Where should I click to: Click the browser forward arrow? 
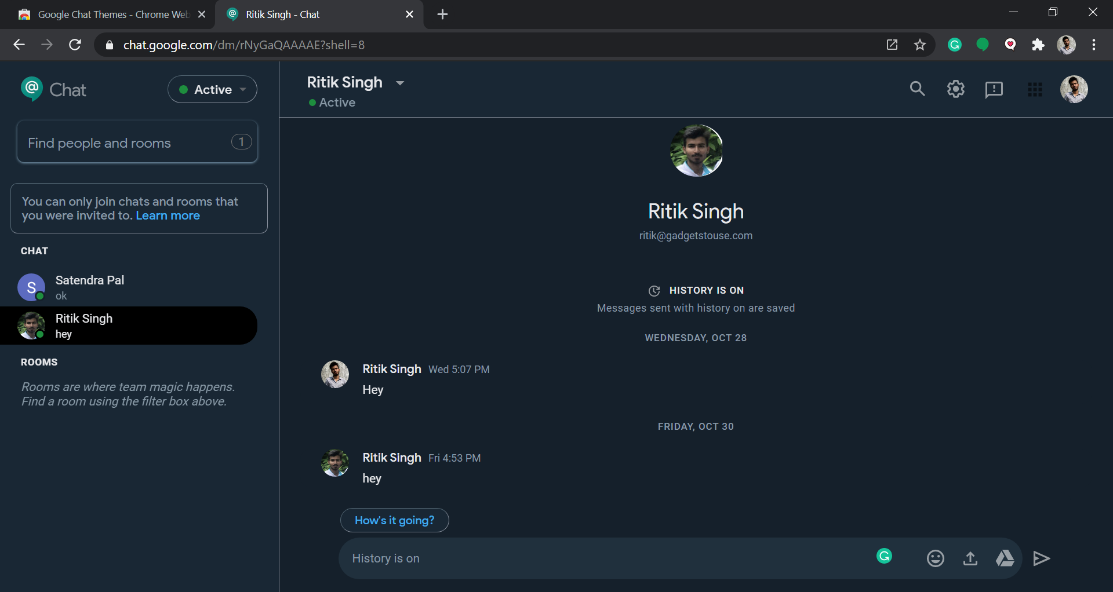tap(47, 45)
